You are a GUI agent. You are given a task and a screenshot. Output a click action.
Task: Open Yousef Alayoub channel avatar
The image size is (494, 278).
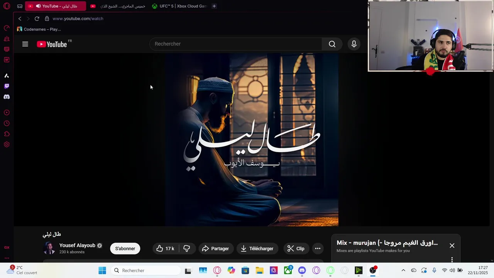click(x=49, y=248)
